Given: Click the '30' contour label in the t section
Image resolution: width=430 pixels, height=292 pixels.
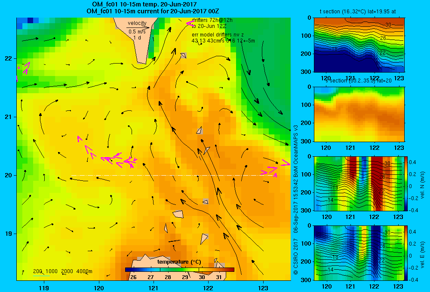Looking at the screenshot, I should click(x=388, y=24).
